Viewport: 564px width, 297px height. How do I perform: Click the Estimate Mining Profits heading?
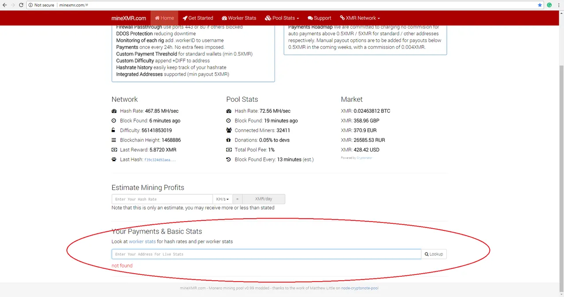tap(148, 188)
